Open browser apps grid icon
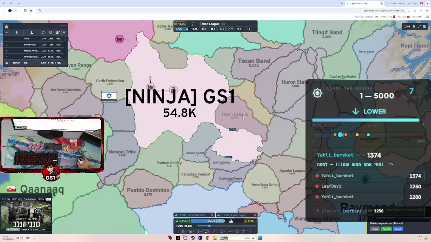The image size is (431, 242). [x=427, y=17]
